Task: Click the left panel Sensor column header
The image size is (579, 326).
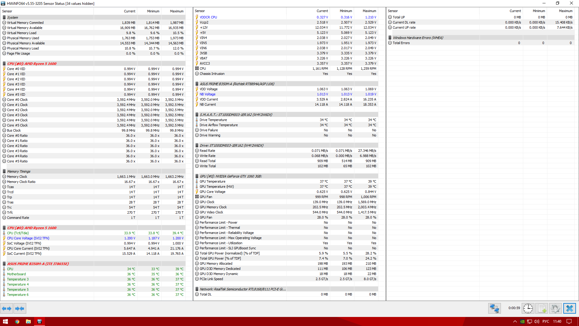Action: point(7,11)
